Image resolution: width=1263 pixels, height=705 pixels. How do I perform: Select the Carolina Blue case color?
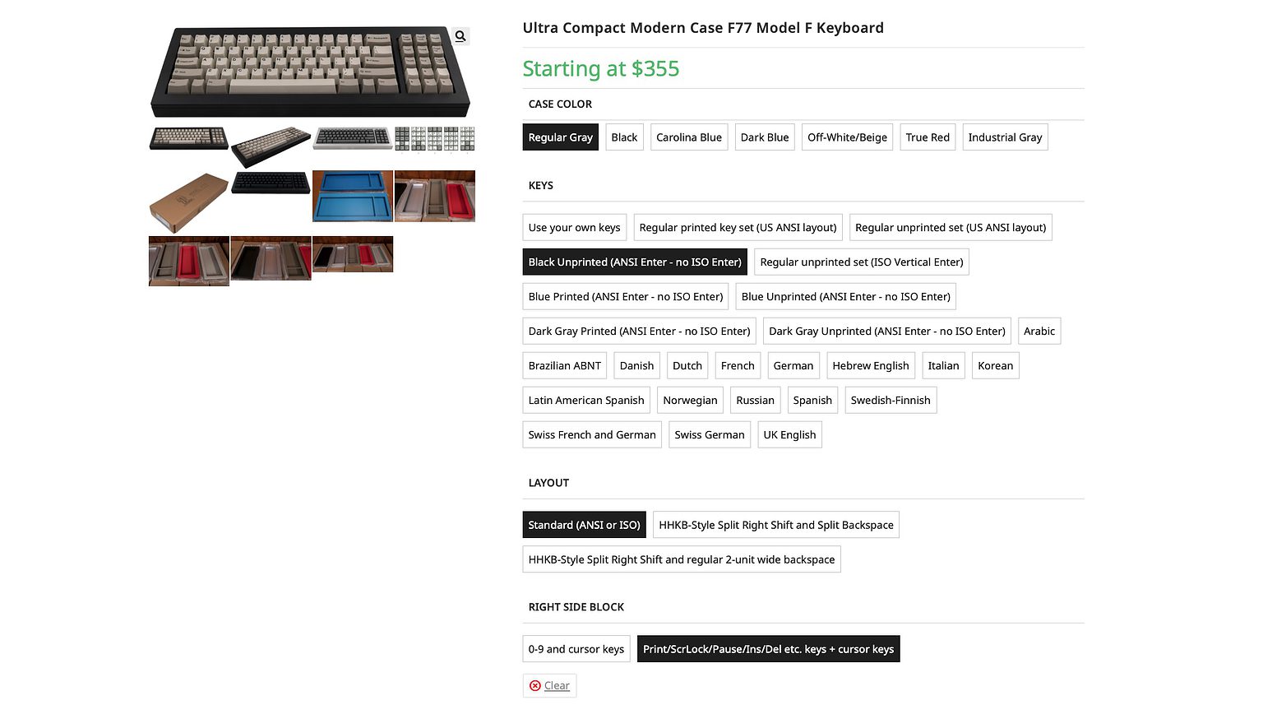tap(688, 137)
